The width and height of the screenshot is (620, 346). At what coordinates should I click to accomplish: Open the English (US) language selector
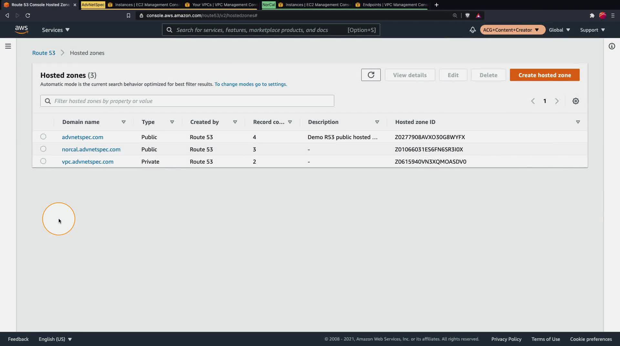pos(55,339)
